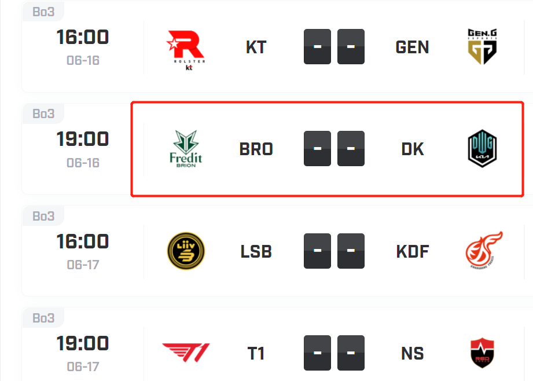Open the BRO team name link
This screenshot has height=381, width=533.
click(x=256, y=149)
